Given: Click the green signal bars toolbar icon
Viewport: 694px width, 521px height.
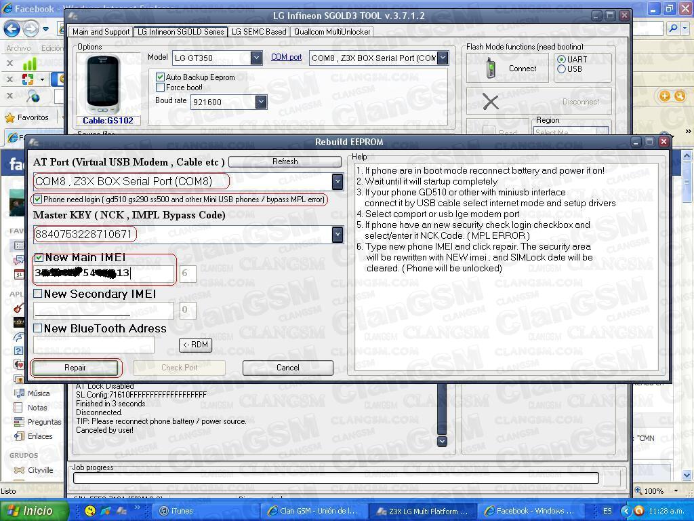Looking at the screenshot, I should coord(29,64).
